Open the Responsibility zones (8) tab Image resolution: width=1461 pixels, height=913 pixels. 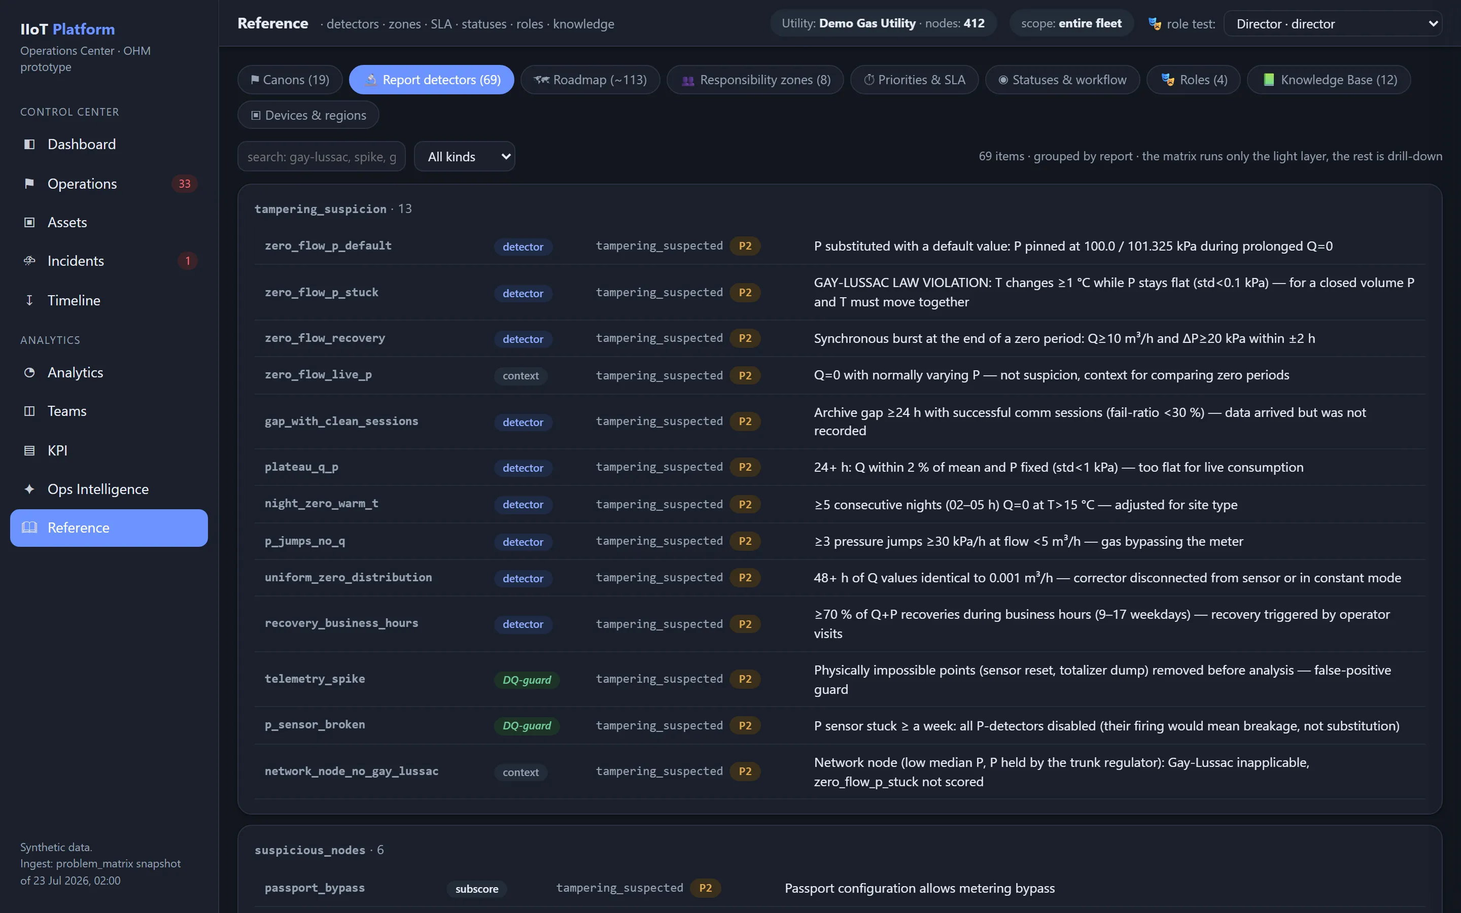(x=755, y=80)
